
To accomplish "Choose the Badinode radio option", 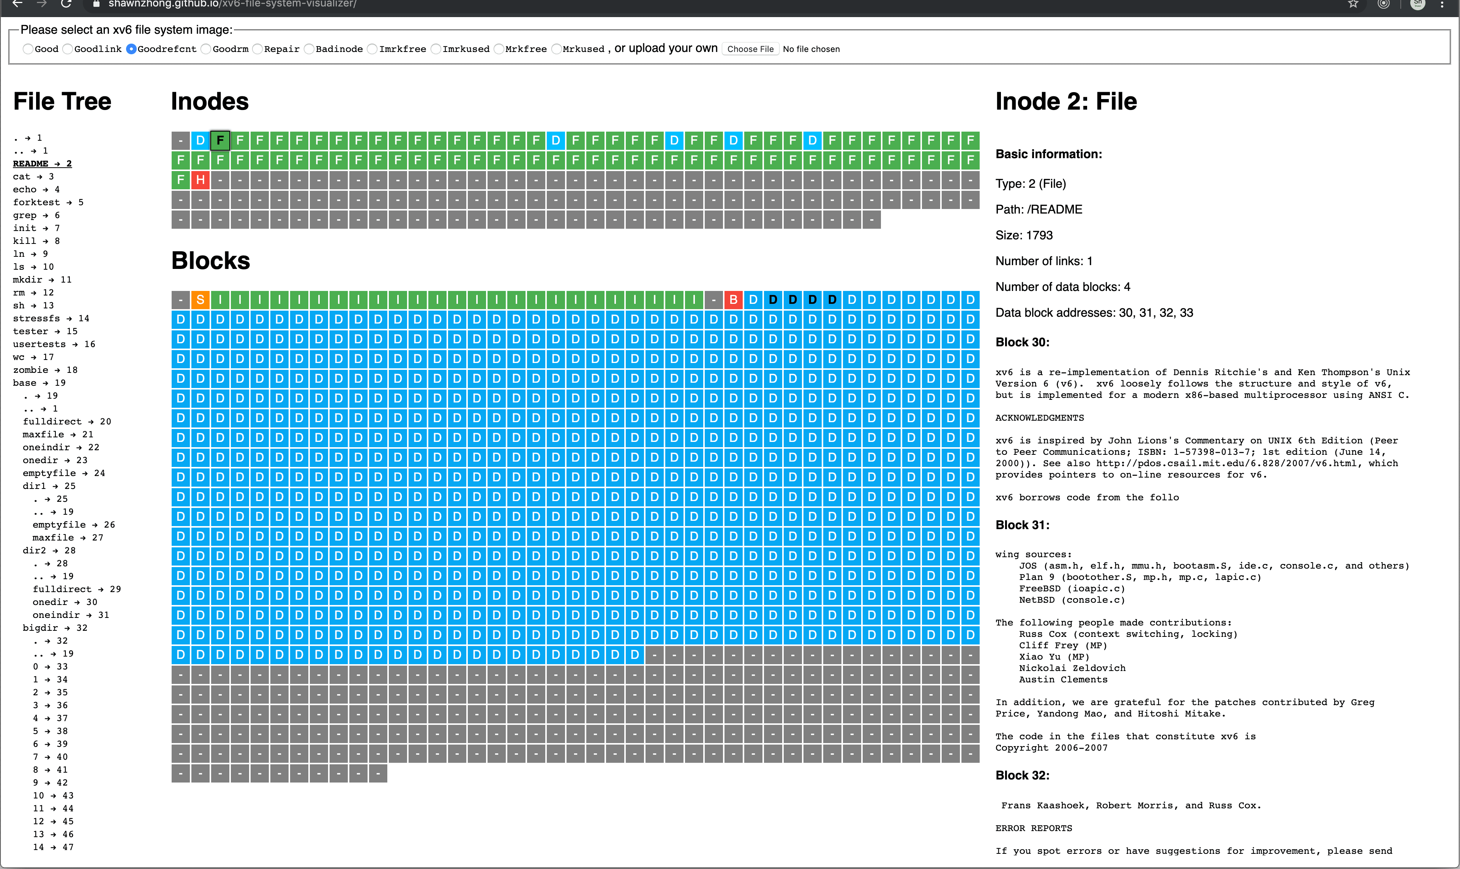I will tap(309, 49).
